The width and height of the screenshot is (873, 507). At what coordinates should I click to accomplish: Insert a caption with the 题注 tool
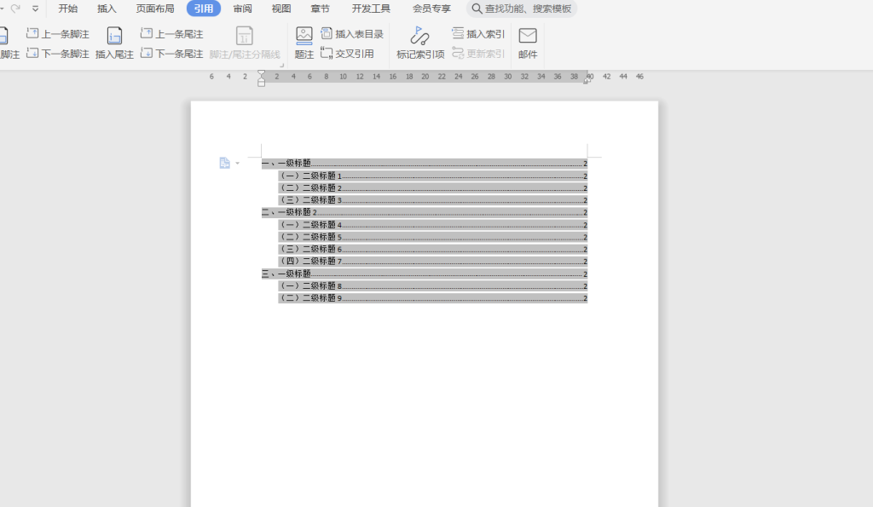(304, 43)
